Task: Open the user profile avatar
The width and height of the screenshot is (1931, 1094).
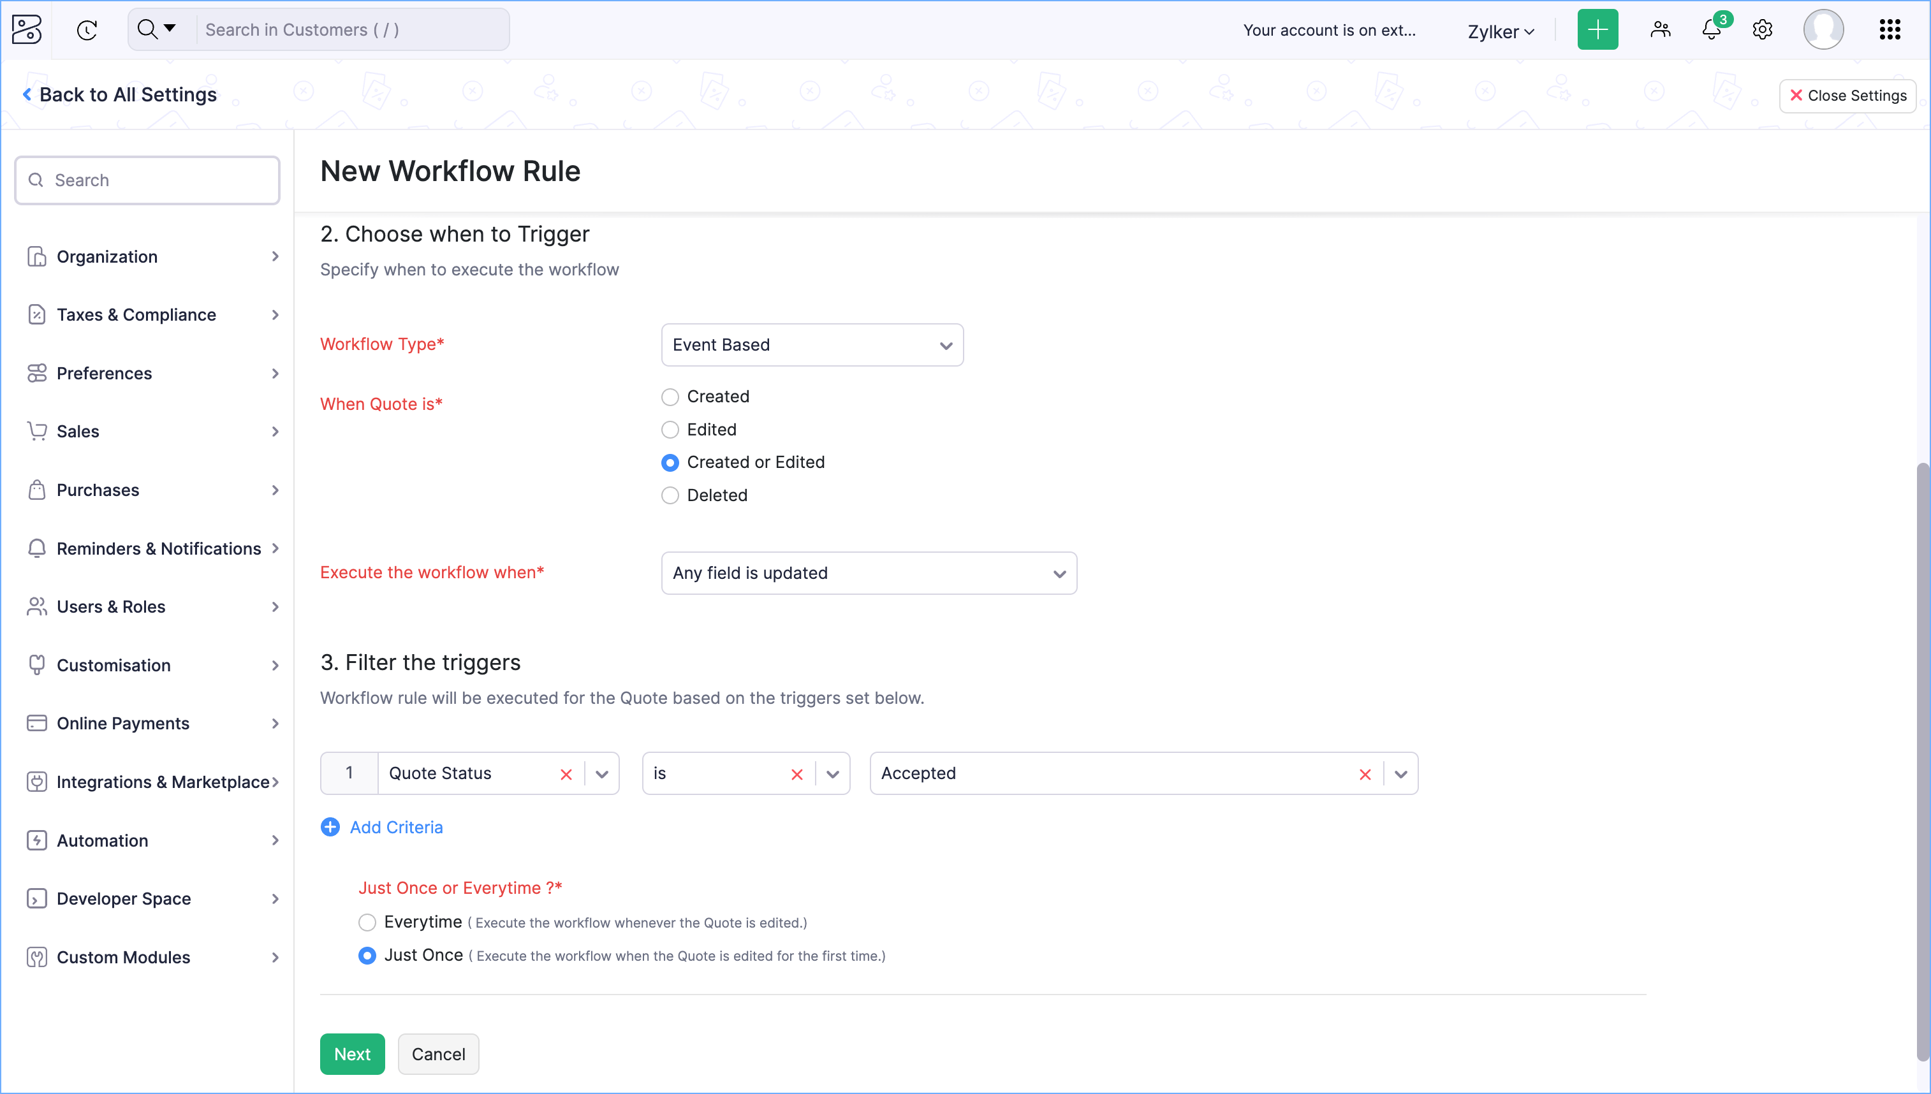Action: tap(1823, 30)
